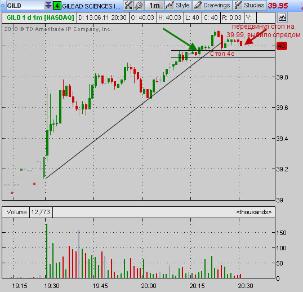The width and height of the screenshot is (303, 292).
Task: Click the GILD symbol input field
Action: (x=25, y=6)
